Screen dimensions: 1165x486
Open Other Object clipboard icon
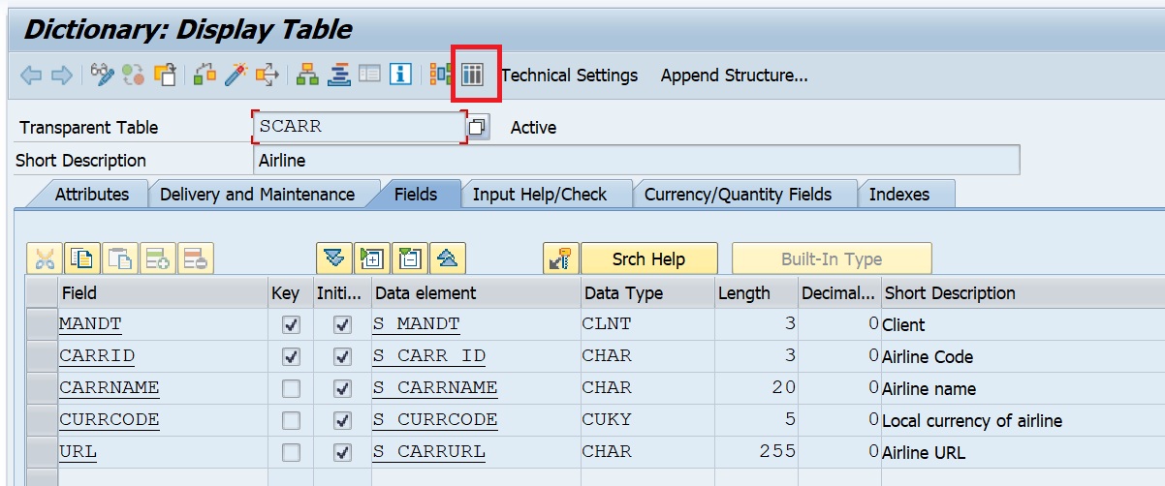(165, 75)
